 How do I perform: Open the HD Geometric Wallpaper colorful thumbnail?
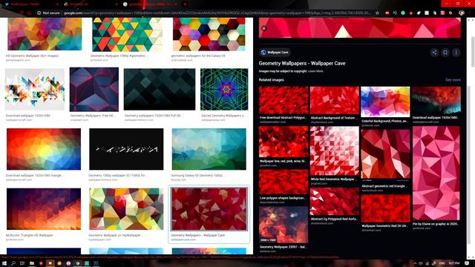[45, 34]
